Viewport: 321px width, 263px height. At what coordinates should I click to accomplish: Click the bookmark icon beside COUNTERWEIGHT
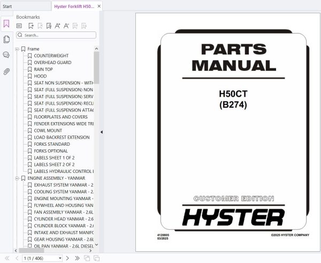[x=29, y=55]
